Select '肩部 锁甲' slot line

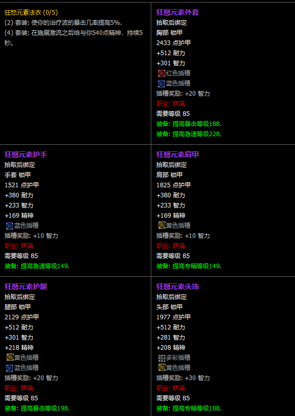pyautogui.click(x=169, y=175)
